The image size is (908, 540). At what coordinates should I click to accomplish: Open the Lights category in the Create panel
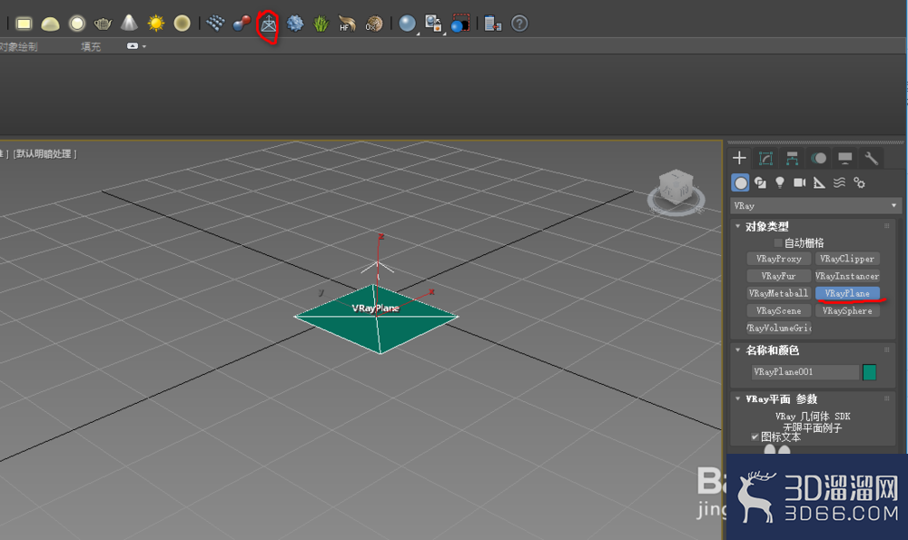coord(781,182)
